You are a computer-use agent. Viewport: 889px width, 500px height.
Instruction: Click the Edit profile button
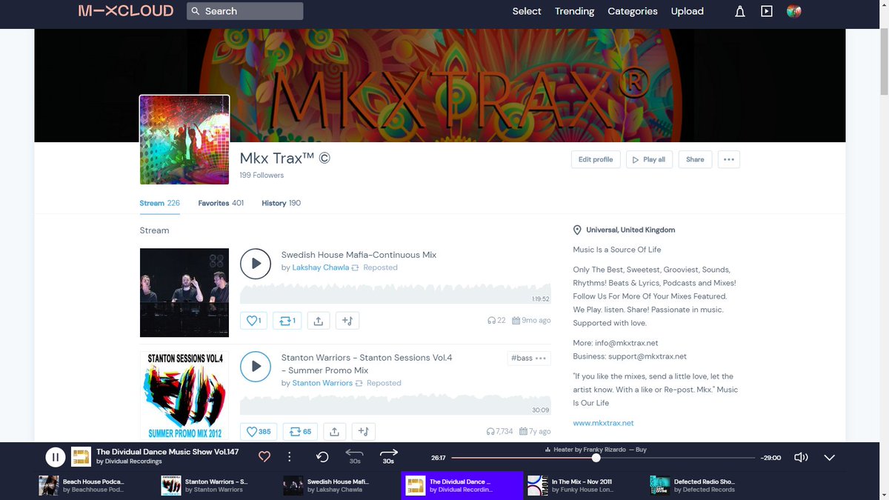click(x=596, y=159)
